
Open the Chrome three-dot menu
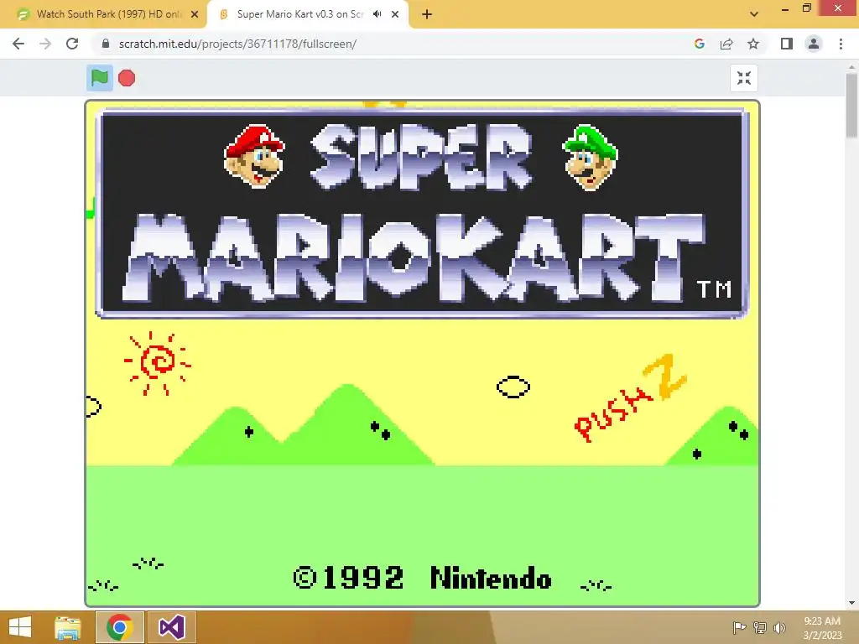coord(841,44)
